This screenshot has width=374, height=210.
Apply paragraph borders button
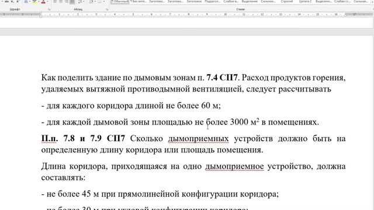tap(99, 1)
